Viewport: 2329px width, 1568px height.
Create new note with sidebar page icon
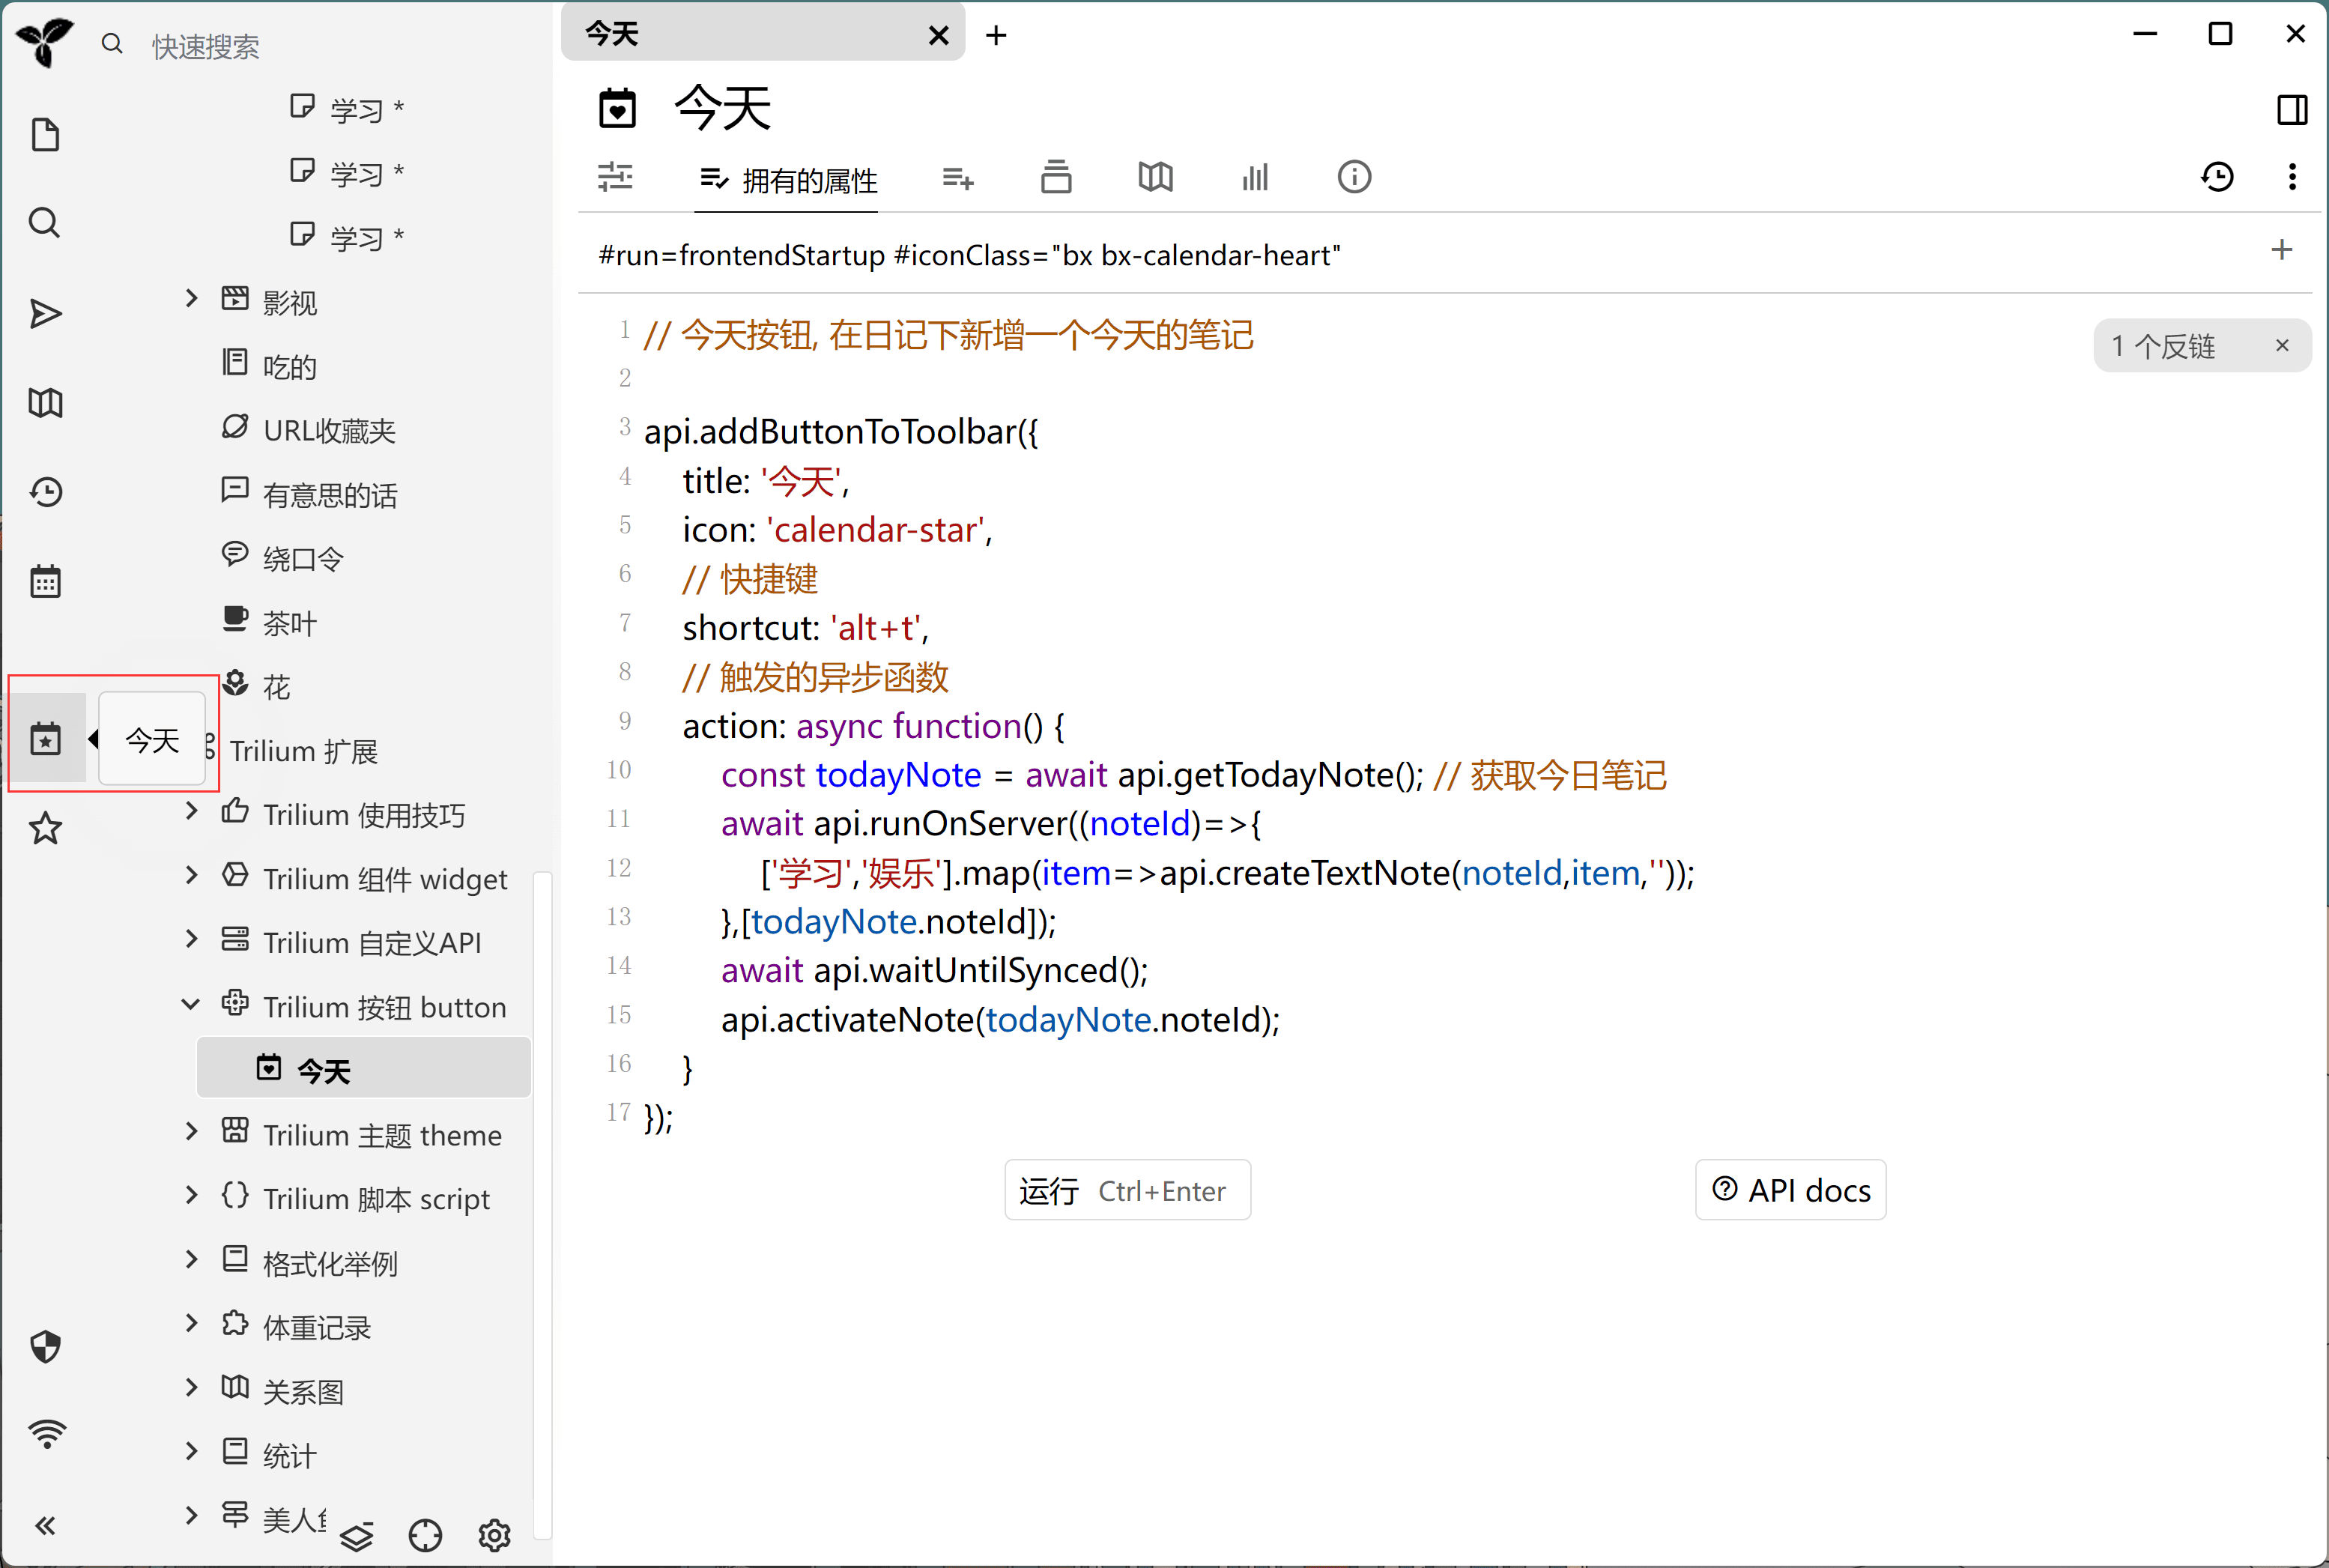coord(45,135)
